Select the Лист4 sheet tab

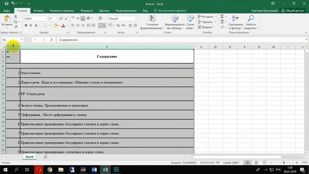[29, 157]
